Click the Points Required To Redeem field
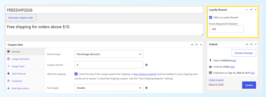266x97 pixels. tap(226, 29)
